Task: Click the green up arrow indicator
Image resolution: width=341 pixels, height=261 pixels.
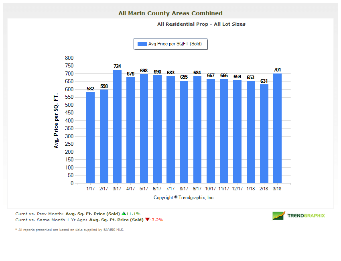Action: pos(124,214)
